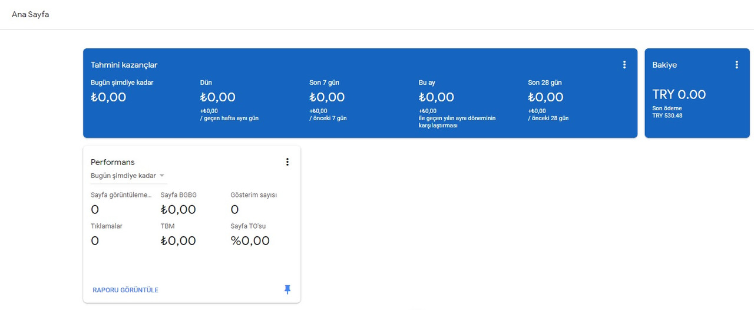Expand the Bugün şimdiye kadar dropdown
Screen dimensions: 754x310
coord(128,176)
